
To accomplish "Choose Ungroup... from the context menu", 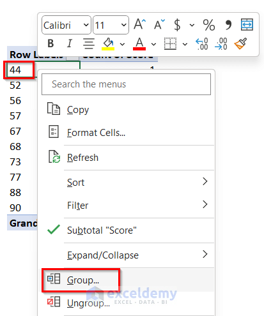I will pyautogui.click(x=126, y=303).
